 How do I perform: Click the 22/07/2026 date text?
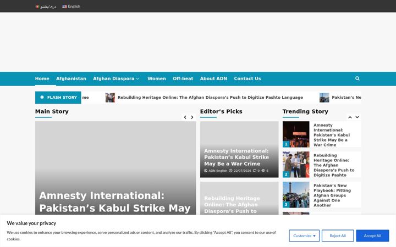click(242, 171)
